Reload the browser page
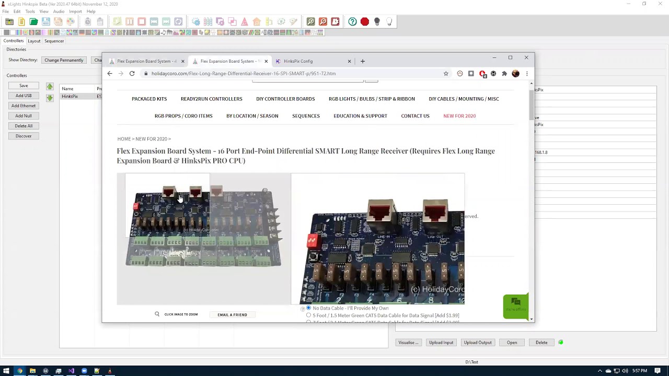Screen dimensions: 669x376 tap(132, 74)
